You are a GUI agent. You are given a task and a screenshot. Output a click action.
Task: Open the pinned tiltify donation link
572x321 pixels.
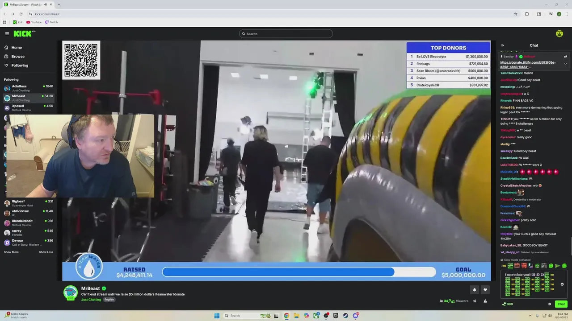[528, 65]
